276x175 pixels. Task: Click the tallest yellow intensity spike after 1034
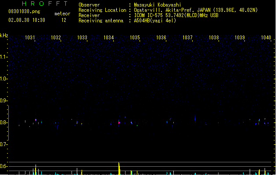pyautogui.click(x=119, y=168)
